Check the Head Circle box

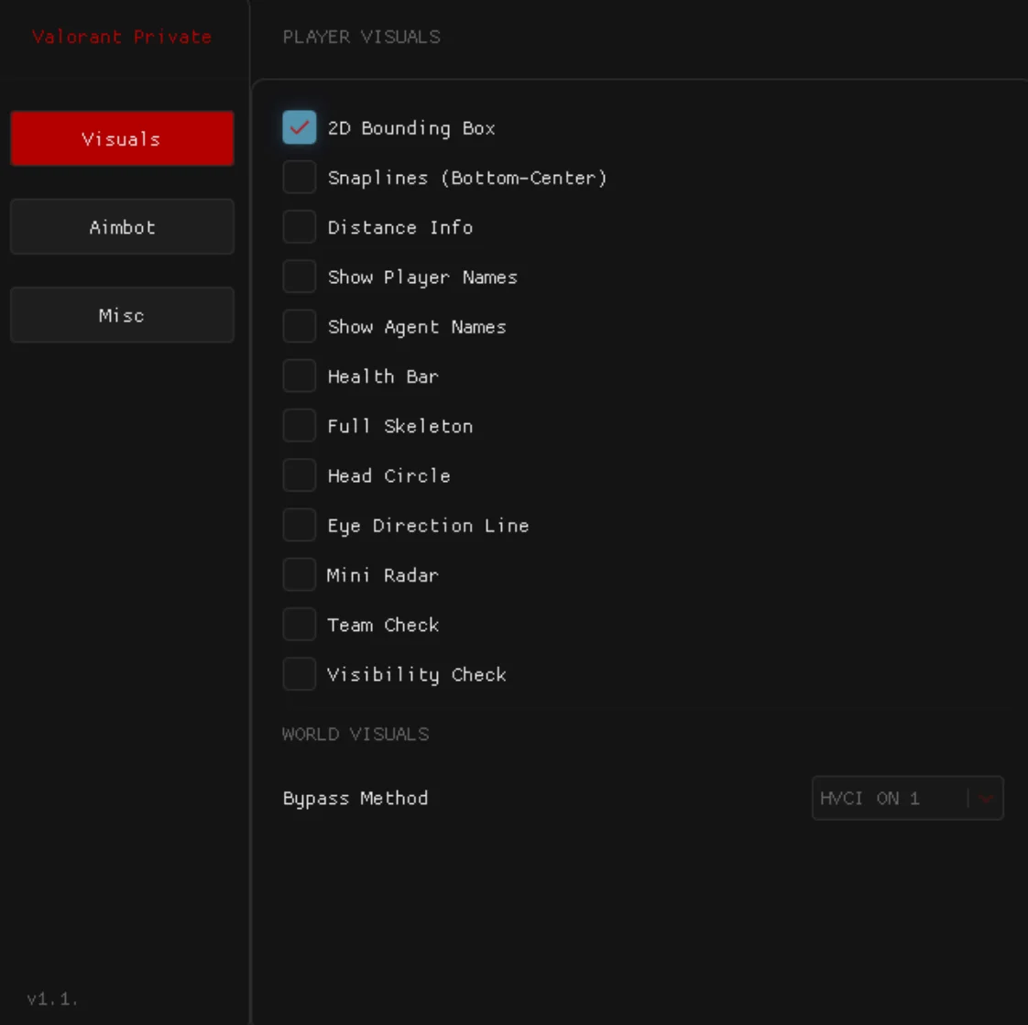coord(299,475)
